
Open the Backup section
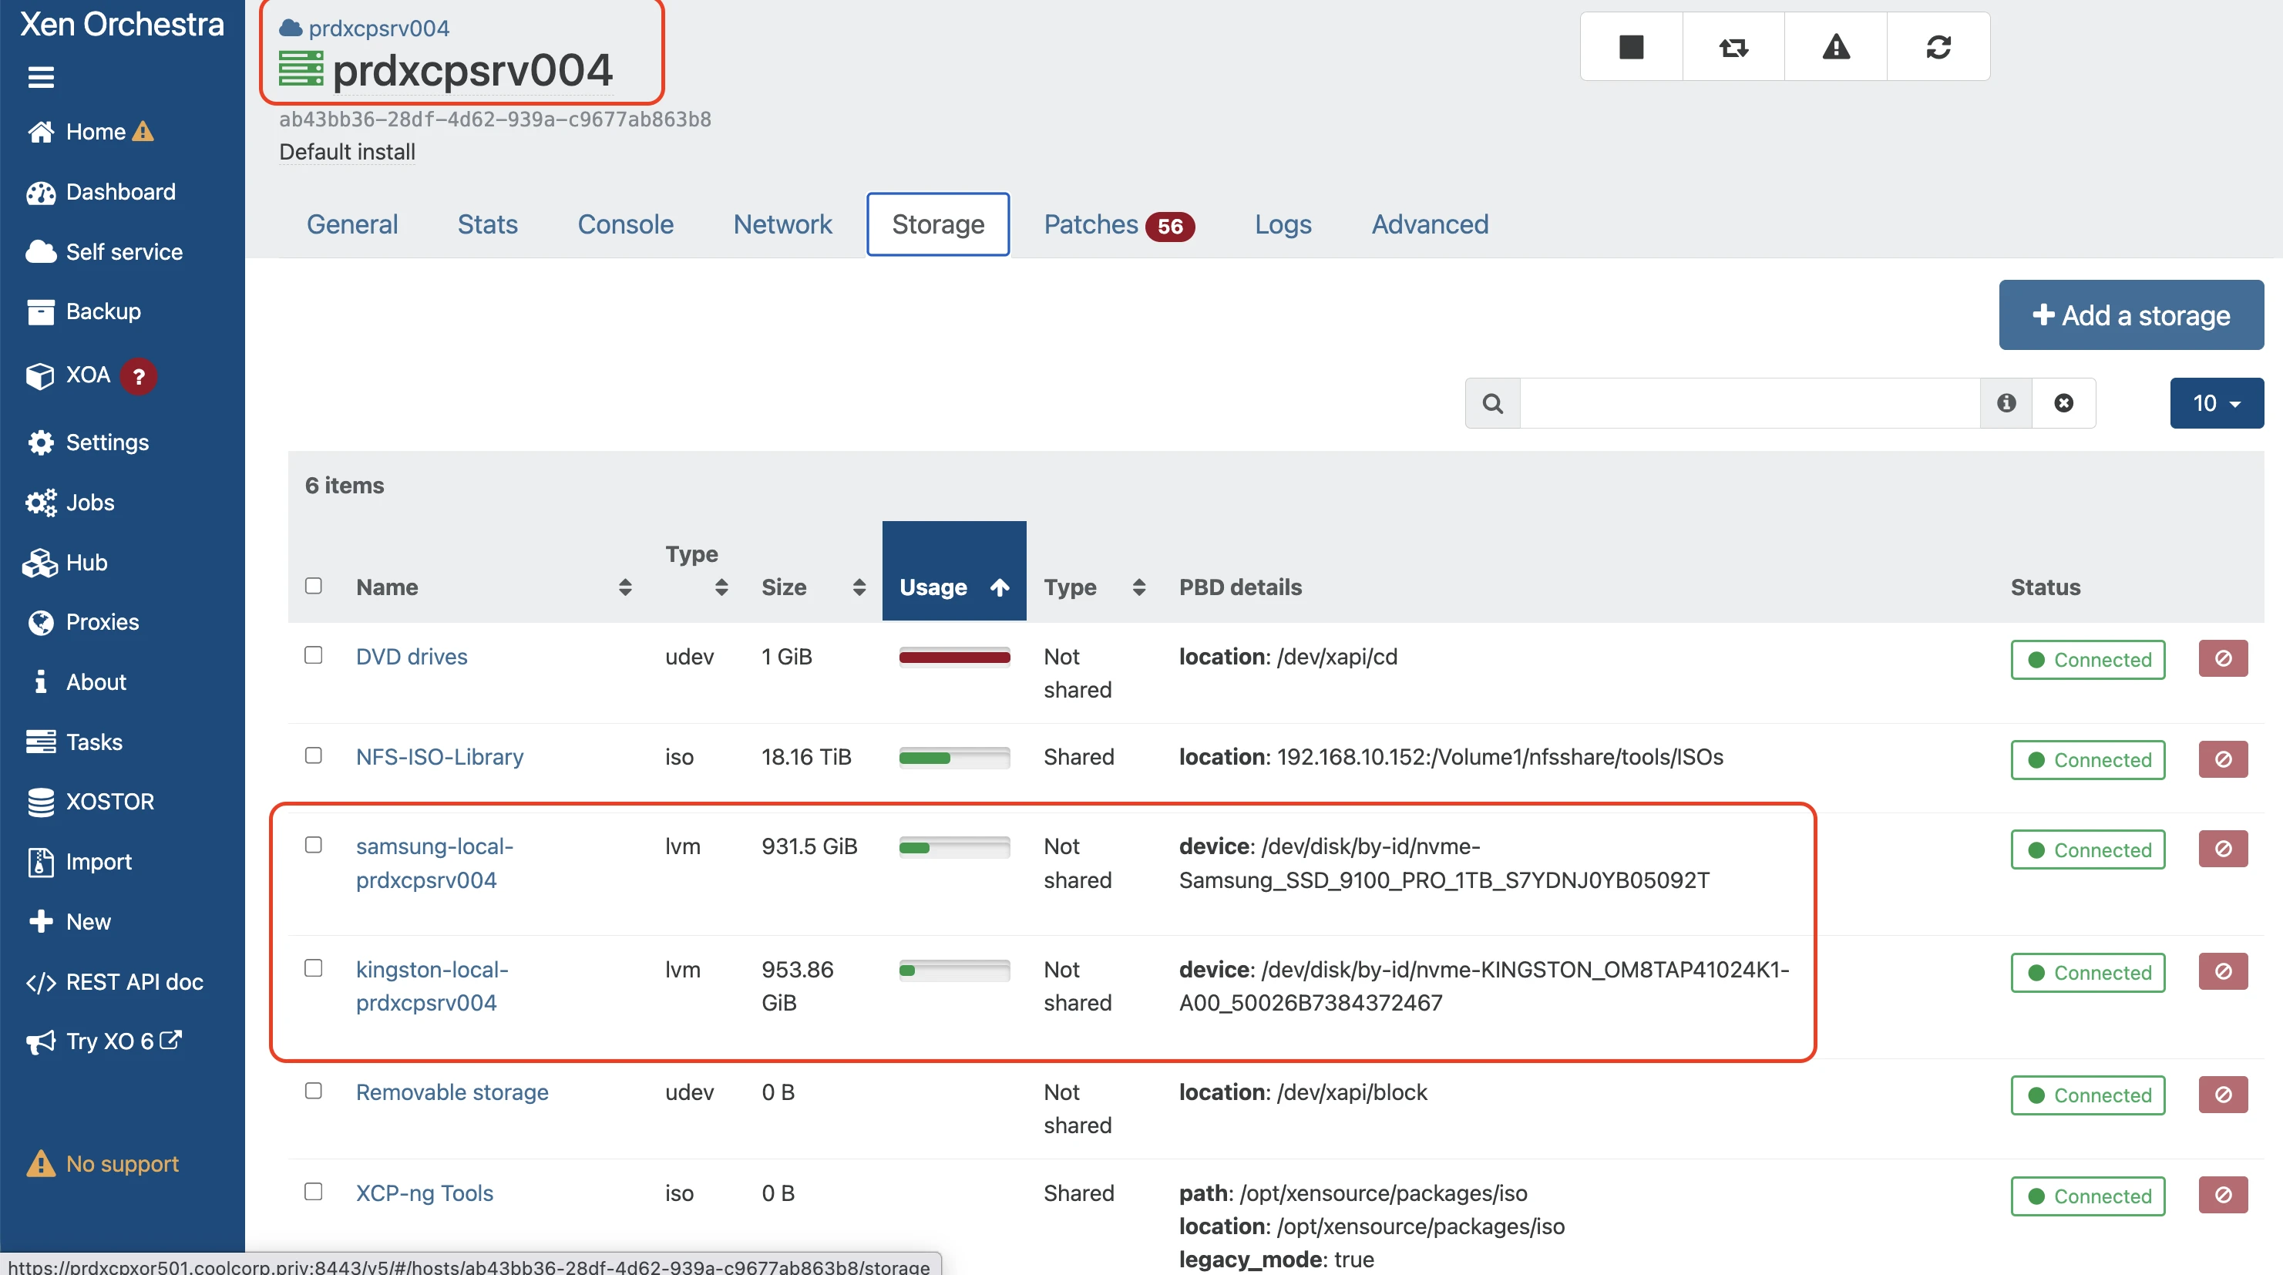point(83,311)
